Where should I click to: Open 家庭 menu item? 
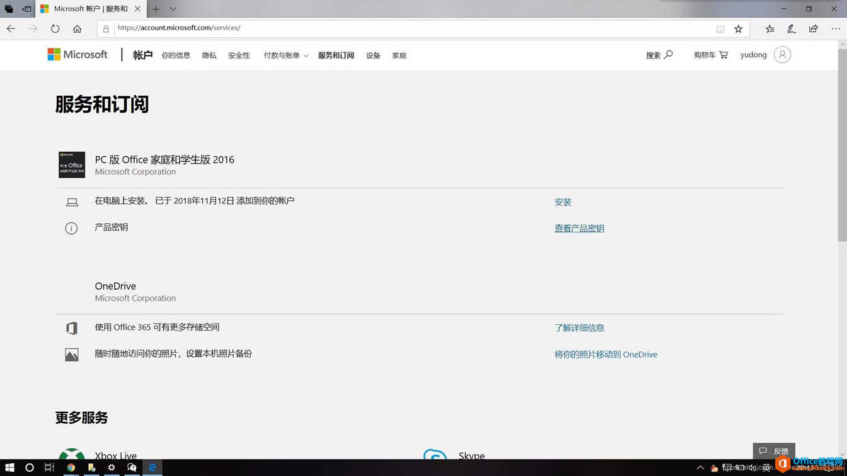coord(399,55)
